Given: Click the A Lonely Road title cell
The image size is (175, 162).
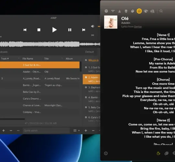Looking at the screenshot, I should click(52, 79).
